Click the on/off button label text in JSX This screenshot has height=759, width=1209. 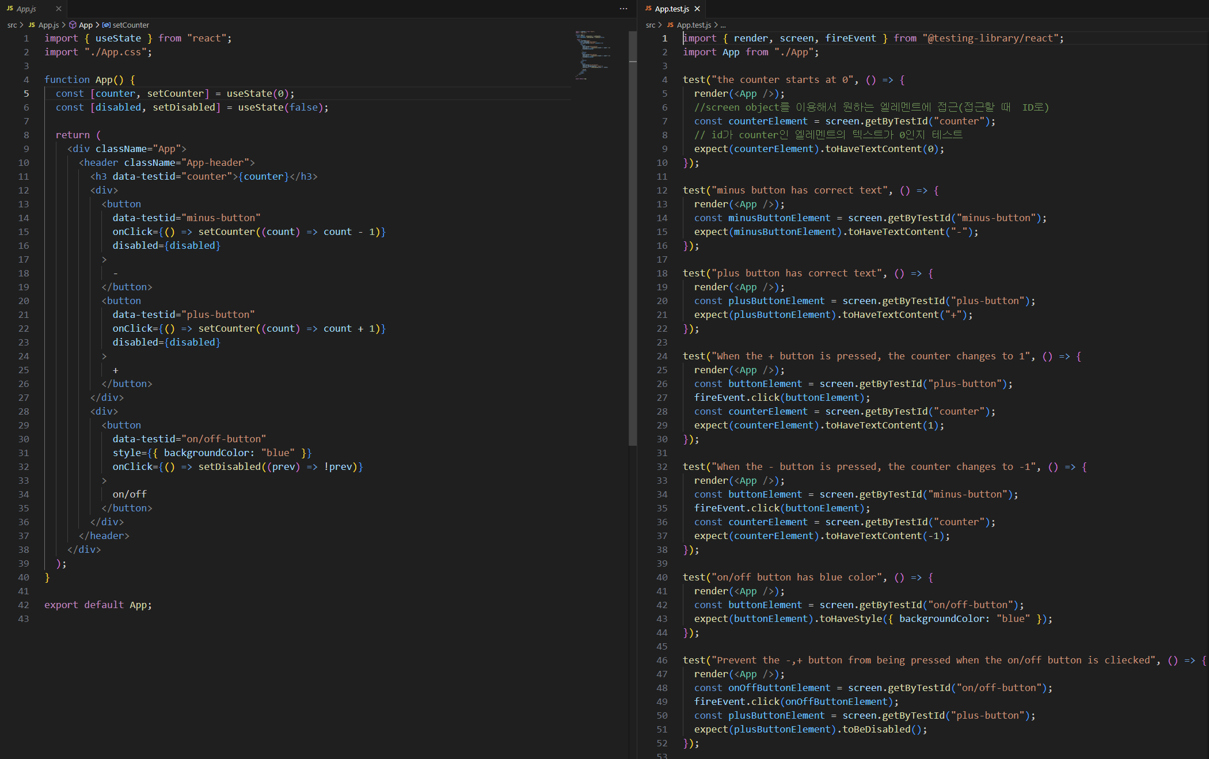point(130,494)
